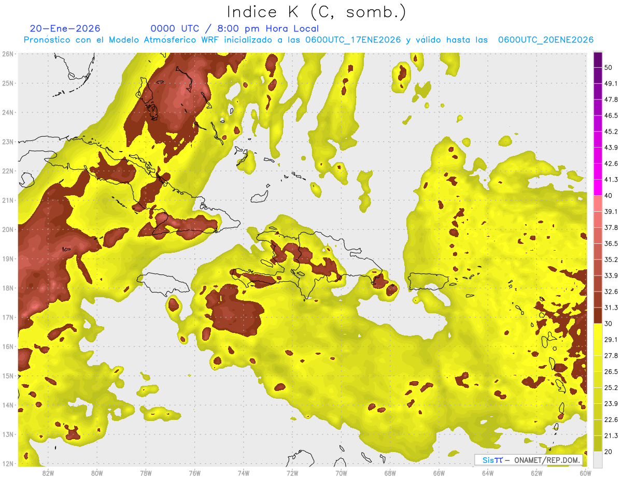Click the colorbar value '25.2'
622x480 pixels.
(611, 388)
